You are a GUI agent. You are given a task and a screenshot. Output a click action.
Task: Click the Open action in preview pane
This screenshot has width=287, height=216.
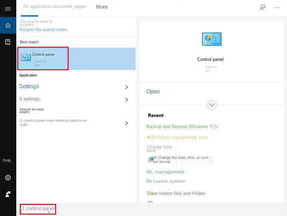point(153,92)
